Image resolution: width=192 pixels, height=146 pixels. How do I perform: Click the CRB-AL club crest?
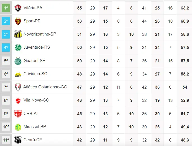click(18, 114)
